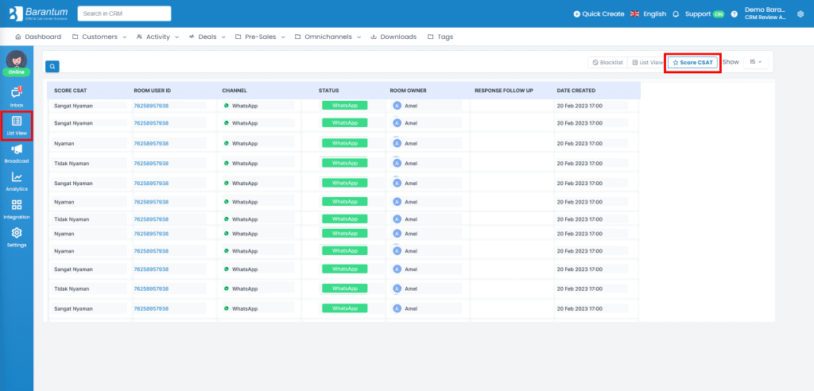Click the blue search icon button
The width and height of the screenshot is (814, 391).
(x=52, y=67)
